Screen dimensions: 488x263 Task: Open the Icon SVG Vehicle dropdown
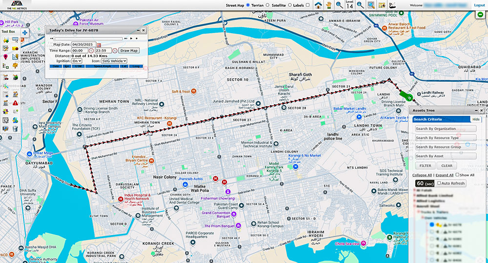(x=114, y=61)
